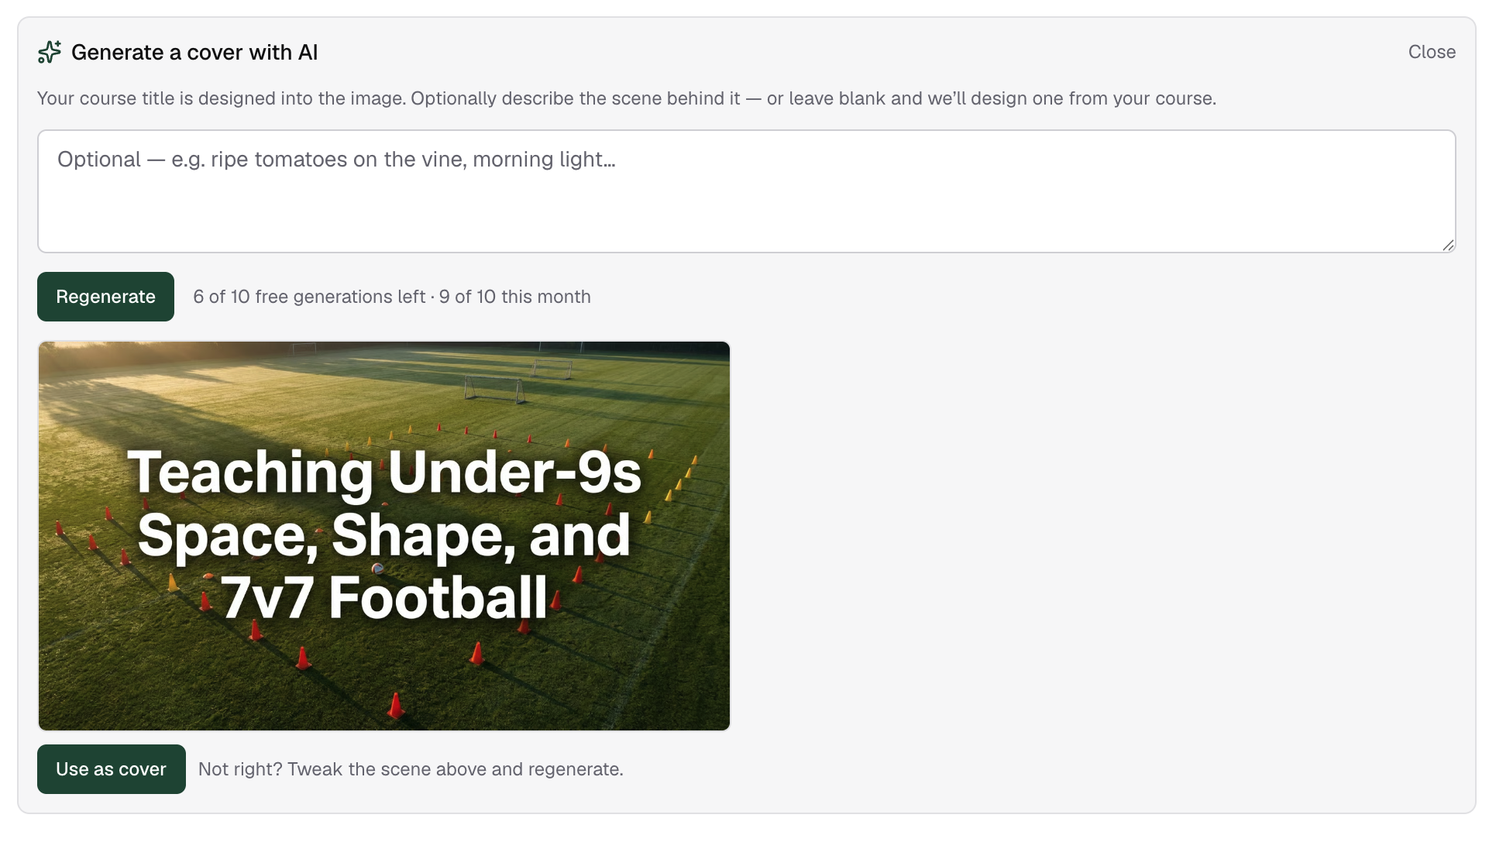Click the "Your course title is designed" description line
Image resolution: width=1489 pixels, height=849 pixels.
click(627, 98)
